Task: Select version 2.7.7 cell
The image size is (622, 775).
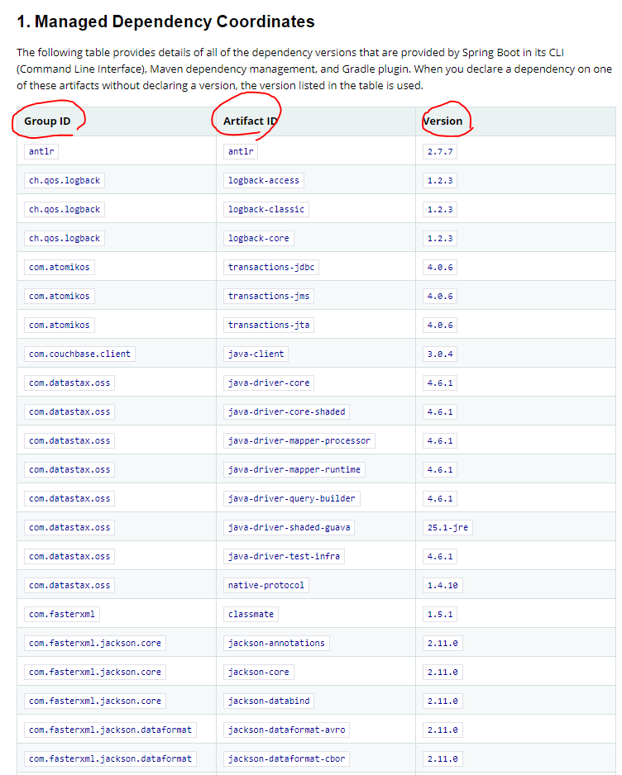Action: click(x=440, y=151)
